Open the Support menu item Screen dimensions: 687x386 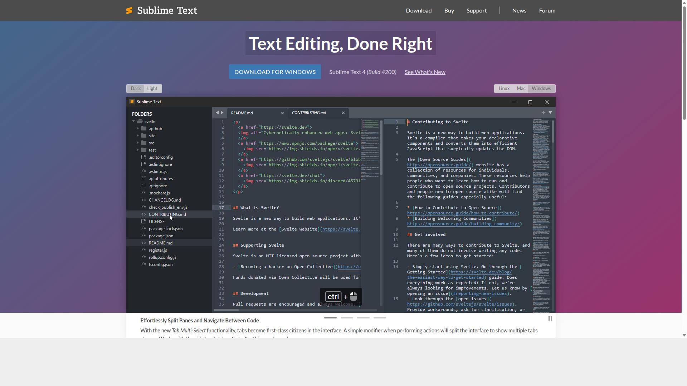click(477, 10)
